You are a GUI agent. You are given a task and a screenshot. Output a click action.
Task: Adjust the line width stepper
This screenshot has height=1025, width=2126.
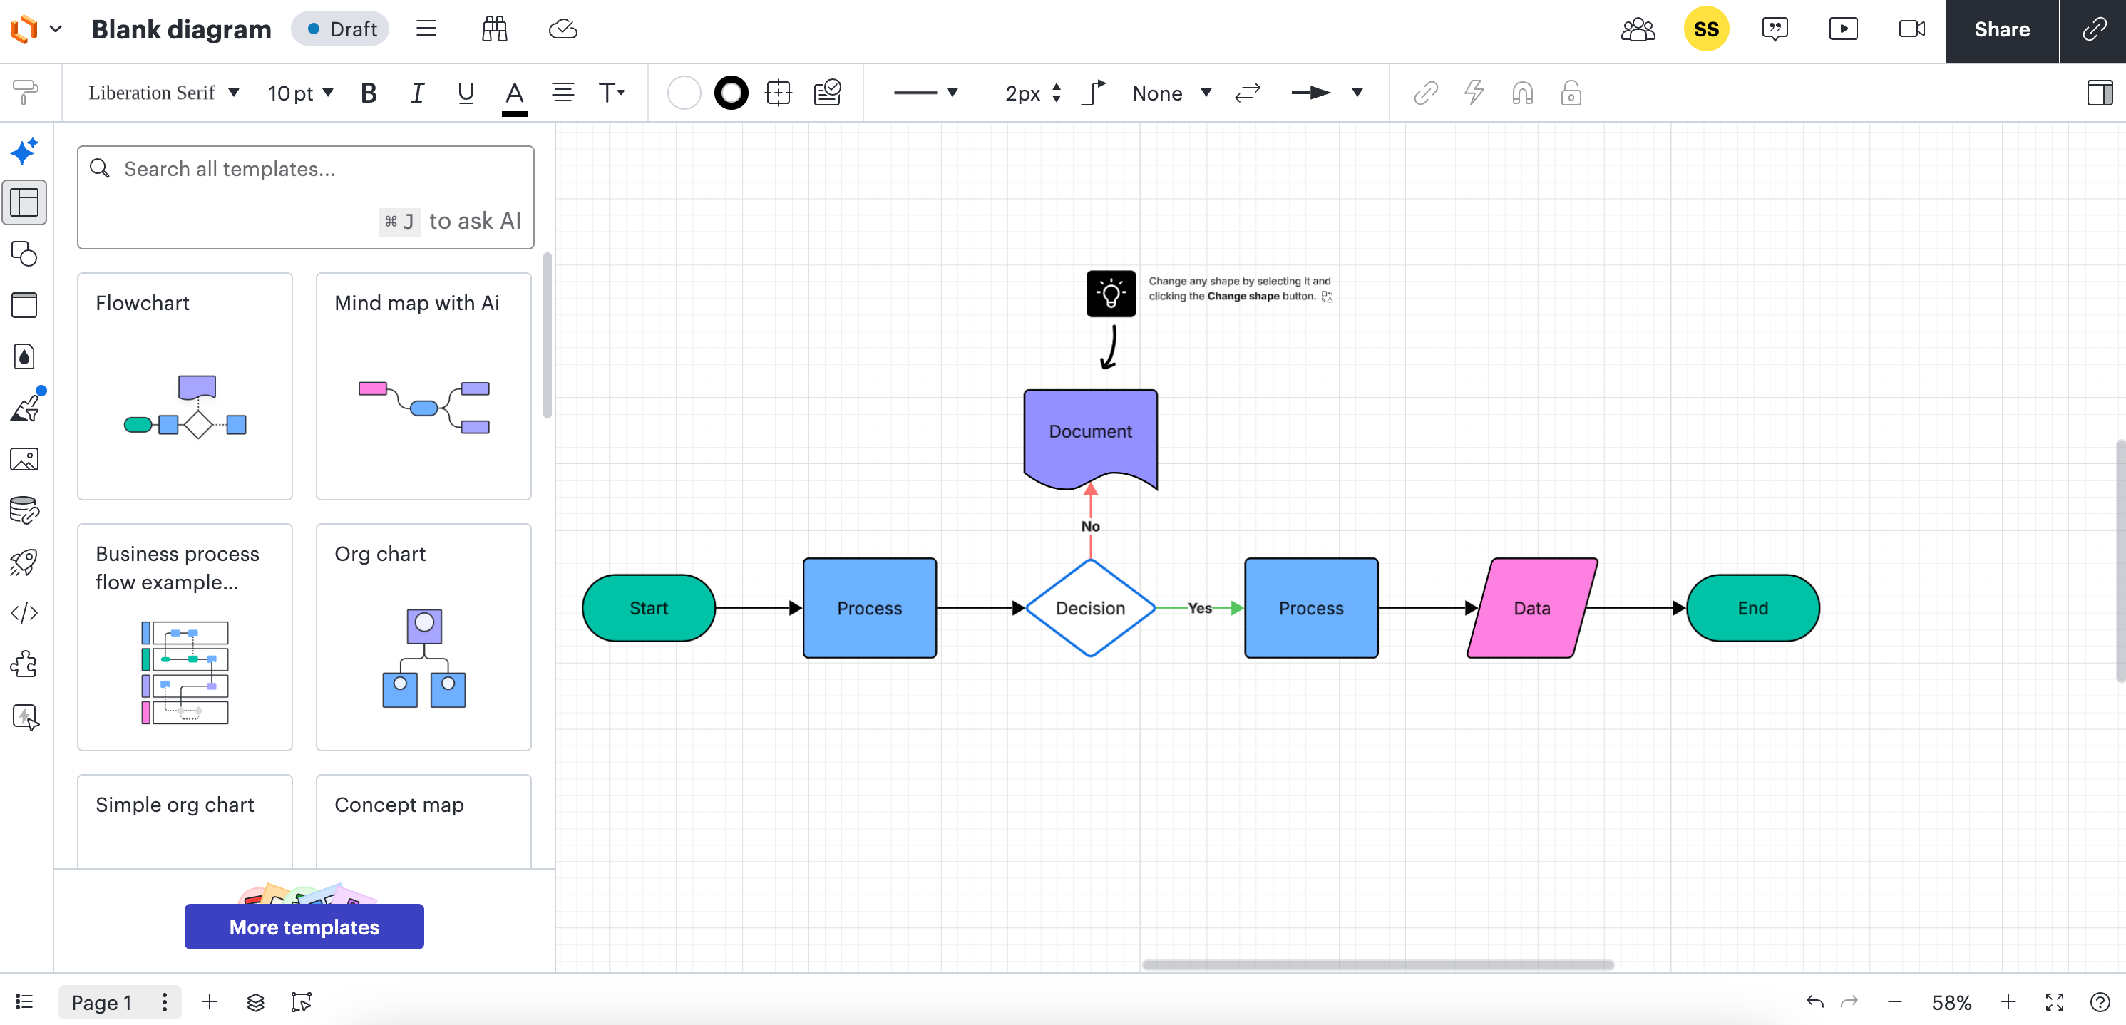click(1056, 93)
